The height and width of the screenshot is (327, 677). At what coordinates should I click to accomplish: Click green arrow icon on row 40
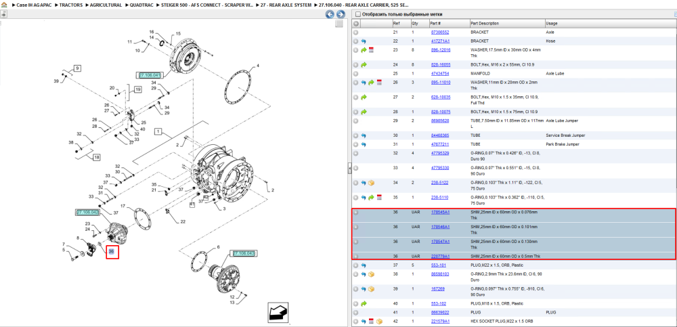pyautogui.click(x=364, y=304)
